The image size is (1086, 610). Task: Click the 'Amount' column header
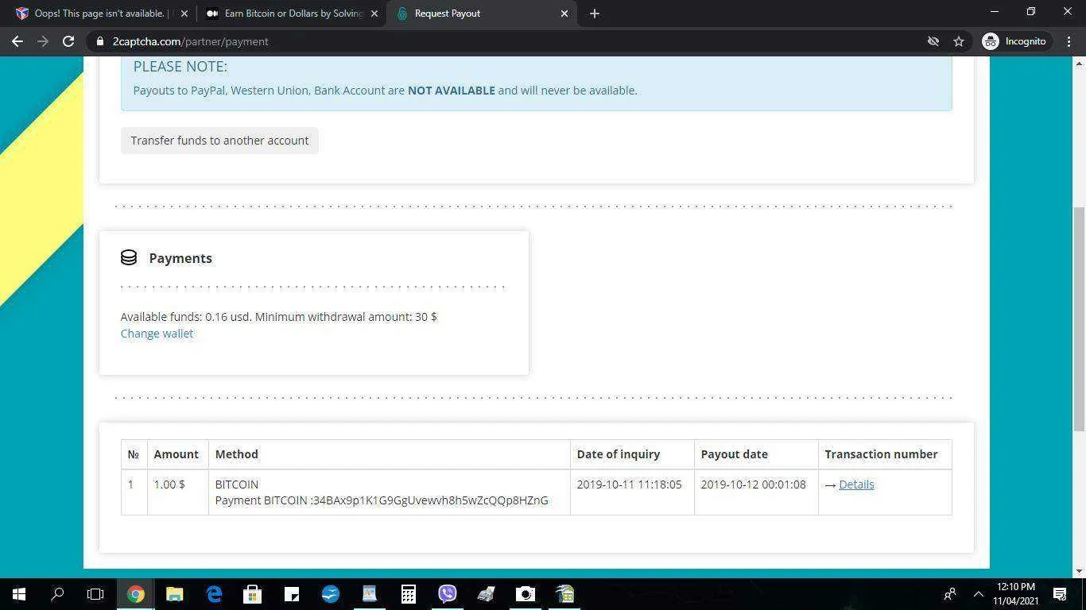(176, 454)
